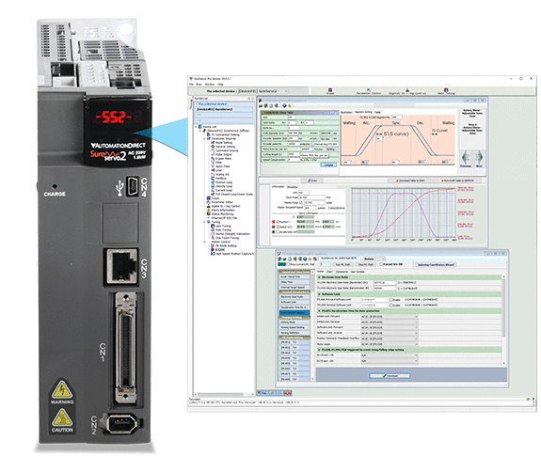Toggle the Forced Srv ON checkbox
This screenshot has width=541, height=456.
coord(381,265)
